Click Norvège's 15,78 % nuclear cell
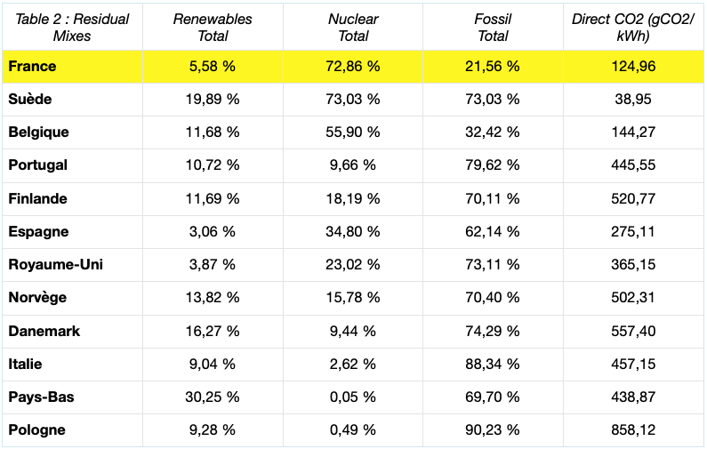Screen dimensions: 707x449 tap(353, 298)
